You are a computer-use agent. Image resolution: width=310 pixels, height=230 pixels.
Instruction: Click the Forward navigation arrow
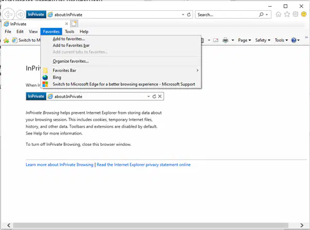20,14
